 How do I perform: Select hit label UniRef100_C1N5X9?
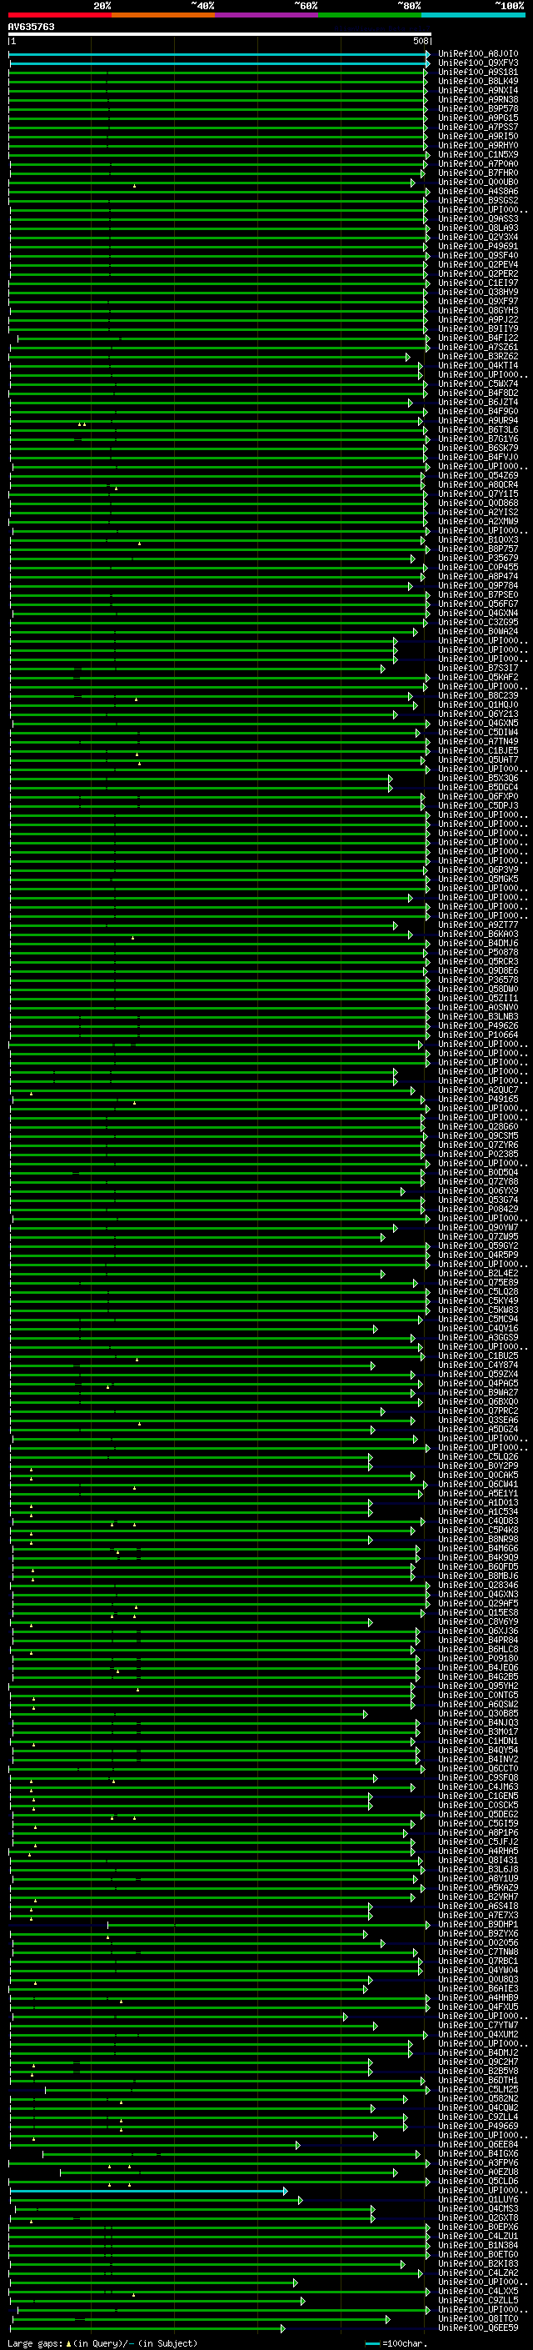pyautogui.click(x=478, y=155)
